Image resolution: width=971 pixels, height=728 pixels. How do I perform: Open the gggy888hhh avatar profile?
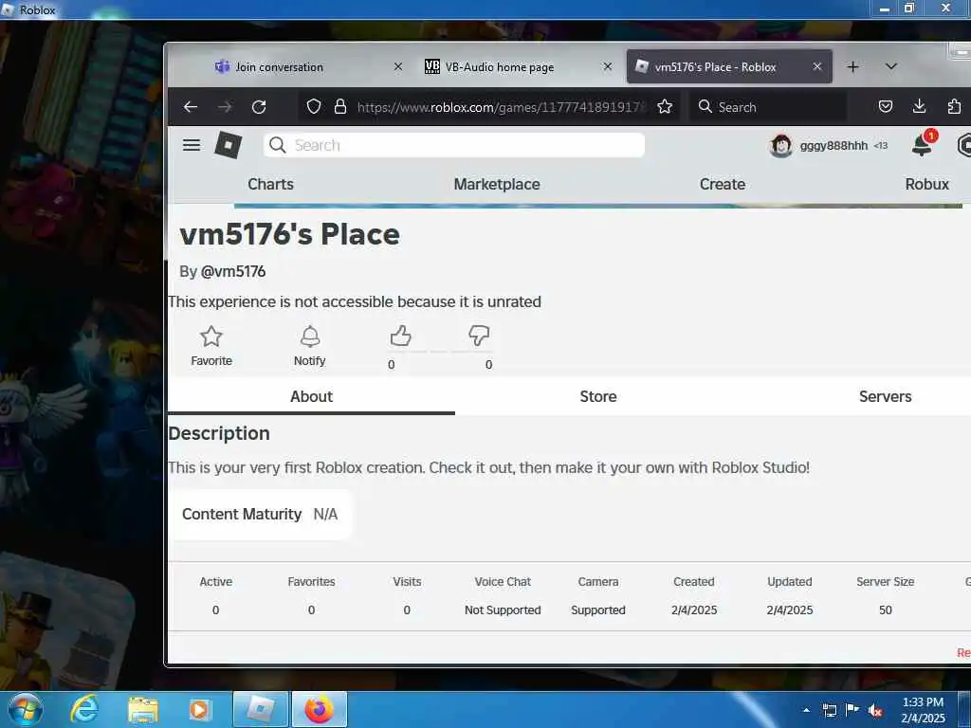(781, 145)
